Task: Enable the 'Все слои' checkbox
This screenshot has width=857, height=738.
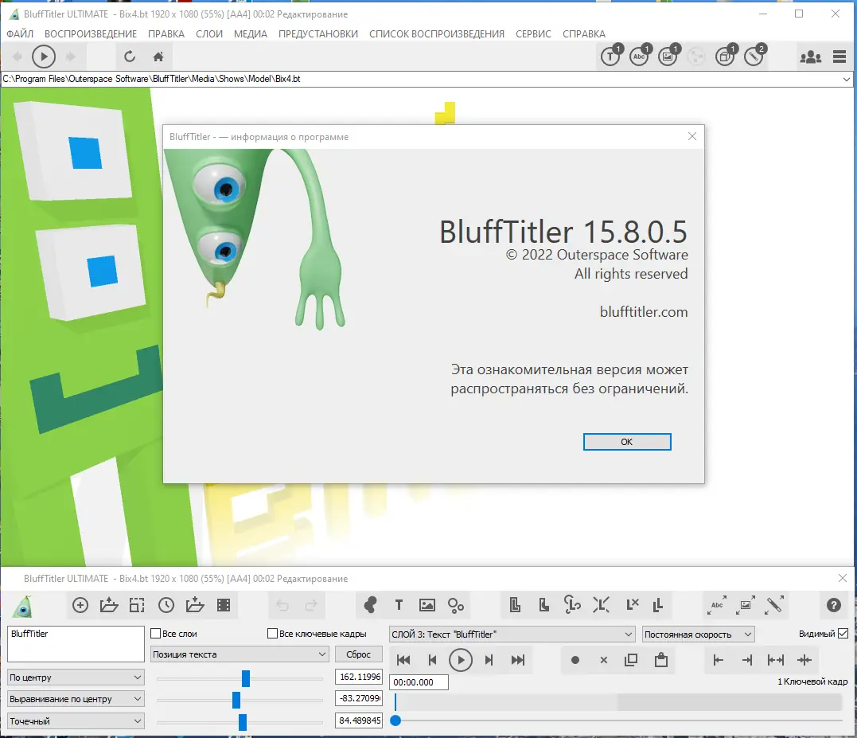Action: click(x=157, y=634)
